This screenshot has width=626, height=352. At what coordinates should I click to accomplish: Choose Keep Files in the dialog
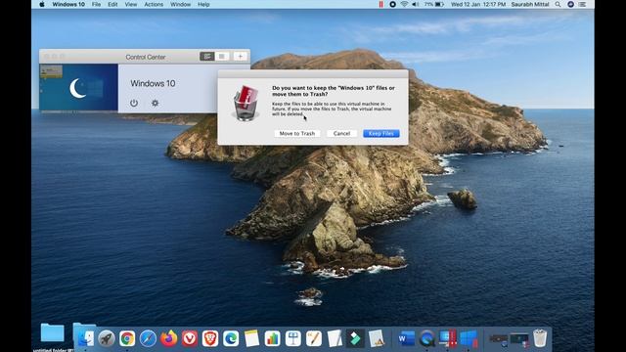coord(380,133)
